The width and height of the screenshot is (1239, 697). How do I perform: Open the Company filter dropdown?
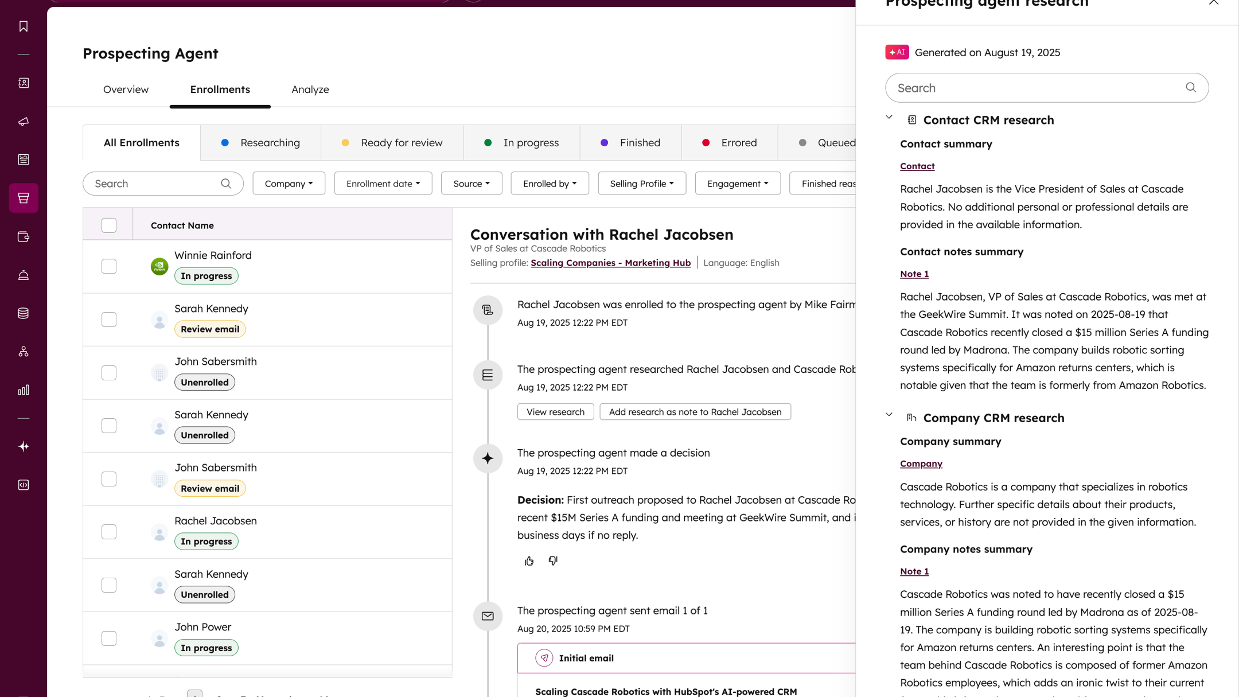289,184
